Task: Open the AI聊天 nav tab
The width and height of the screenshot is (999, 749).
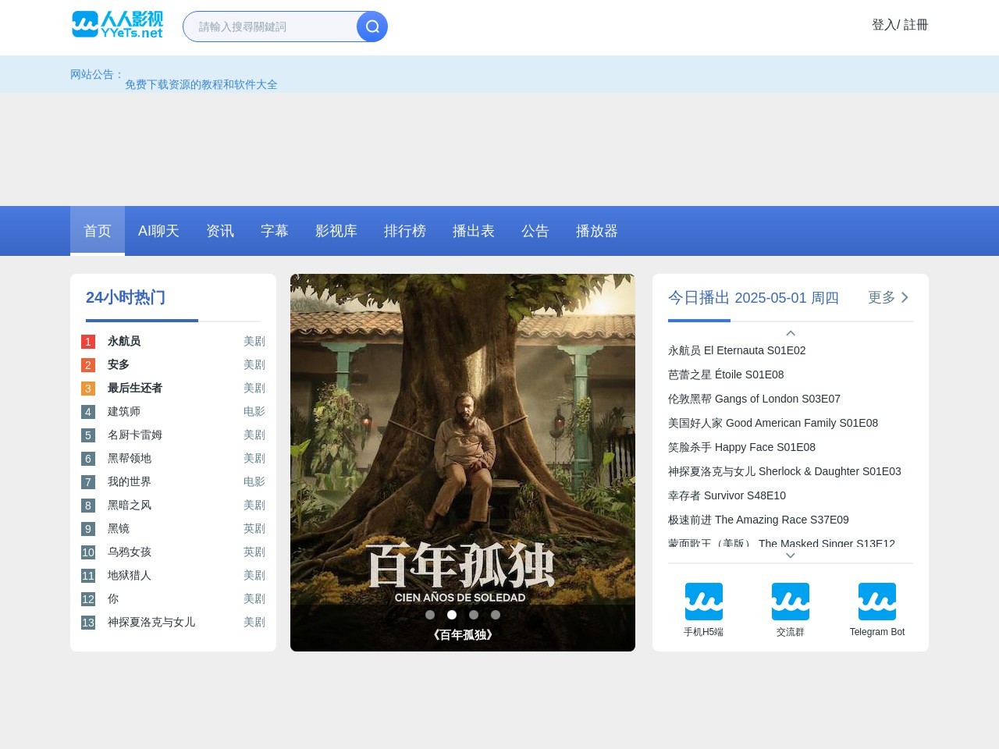Action: point(158,231)
